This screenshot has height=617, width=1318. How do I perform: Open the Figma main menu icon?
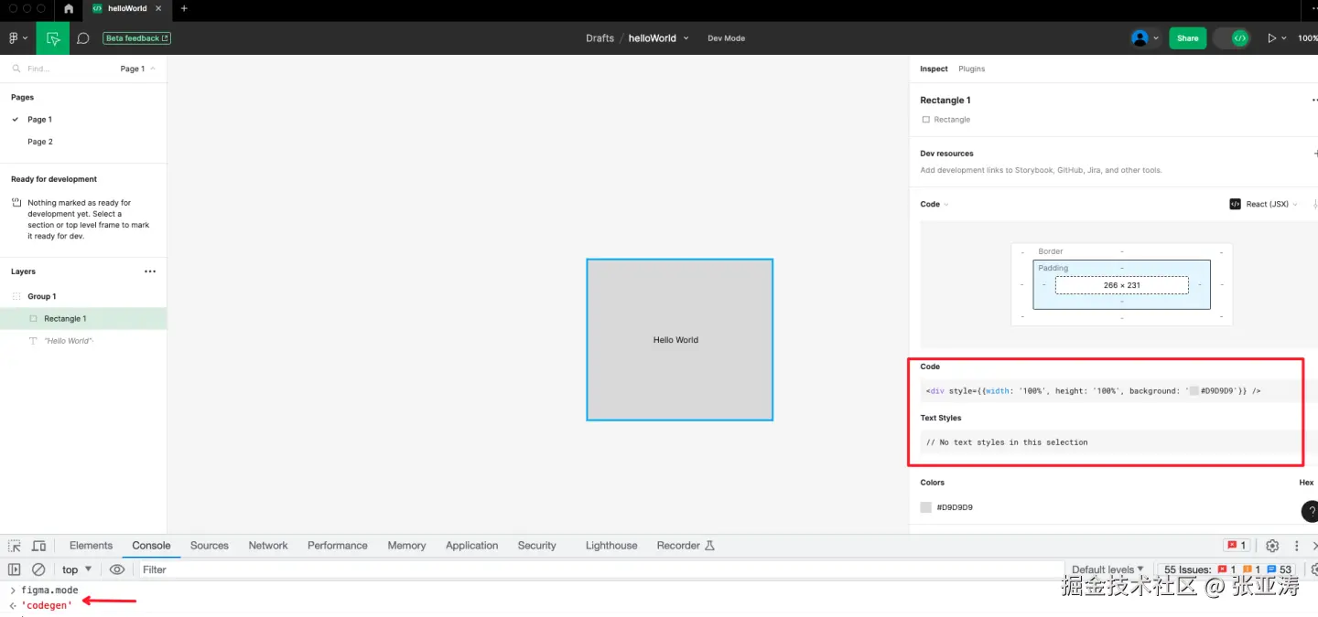[x=14, y=38]
